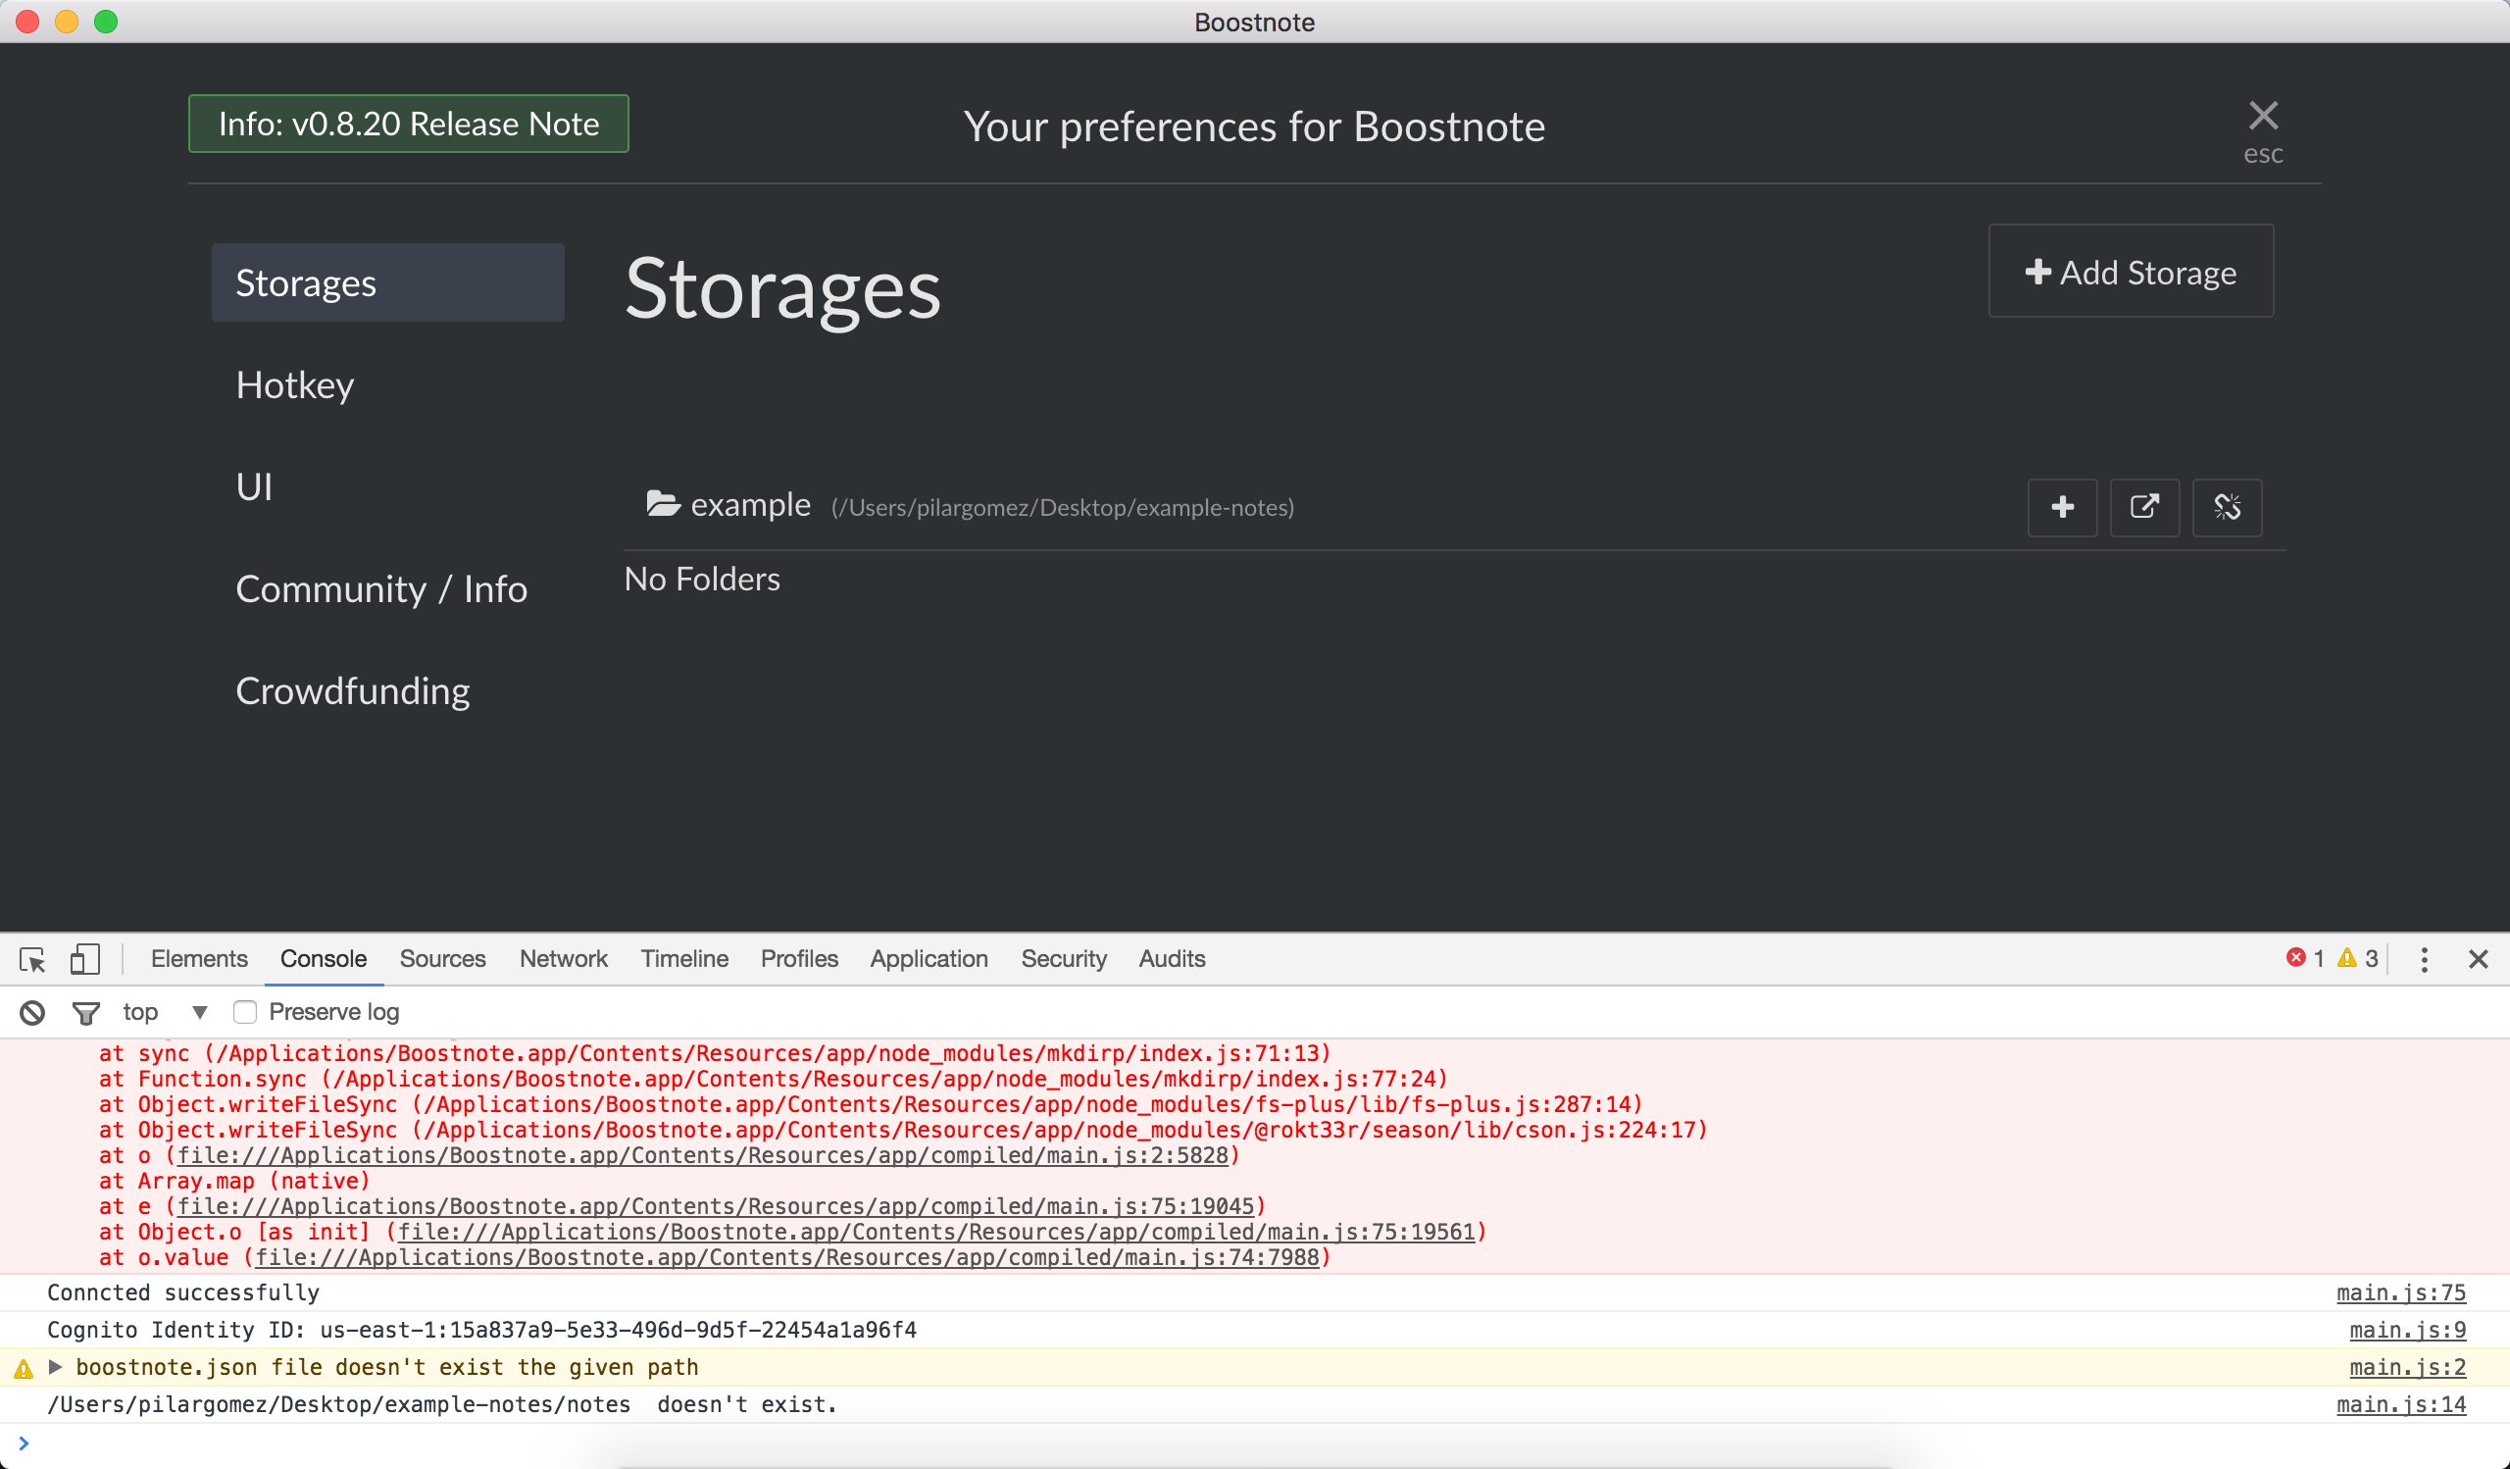
Task: Open example storage folder via external link icon
Action: click(x=2143, y=507)
